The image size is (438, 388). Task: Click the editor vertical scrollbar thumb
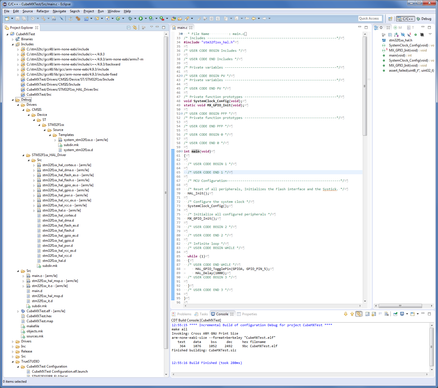tap(365, 86)
